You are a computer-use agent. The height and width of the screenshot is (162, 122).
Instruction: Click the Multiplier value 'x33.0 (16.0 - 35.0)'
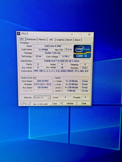pos(43,84)
